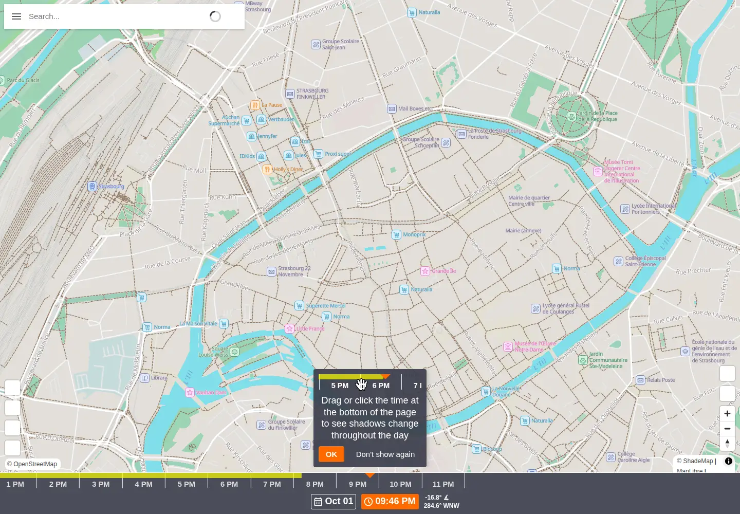Click the La Poste de Strasbourg Fonderie icon
The width and height of the screenshot is (740, 514).
click(x=461, y=134)
